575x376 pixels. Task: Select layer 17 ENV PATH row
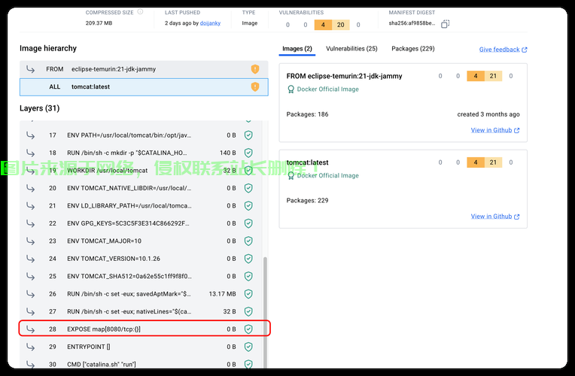point(141,135)
